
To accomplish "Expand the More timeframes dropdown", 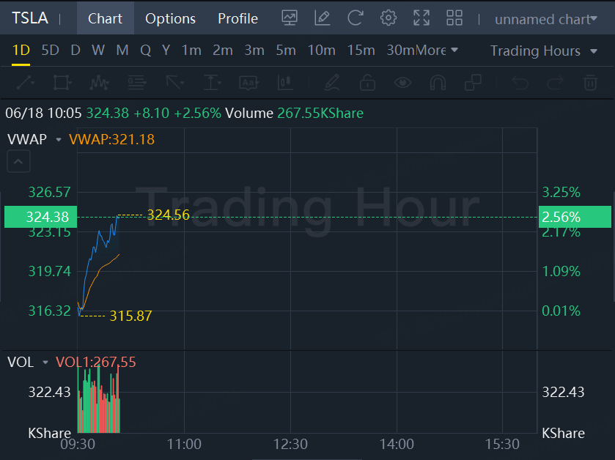I will point(438,51).
